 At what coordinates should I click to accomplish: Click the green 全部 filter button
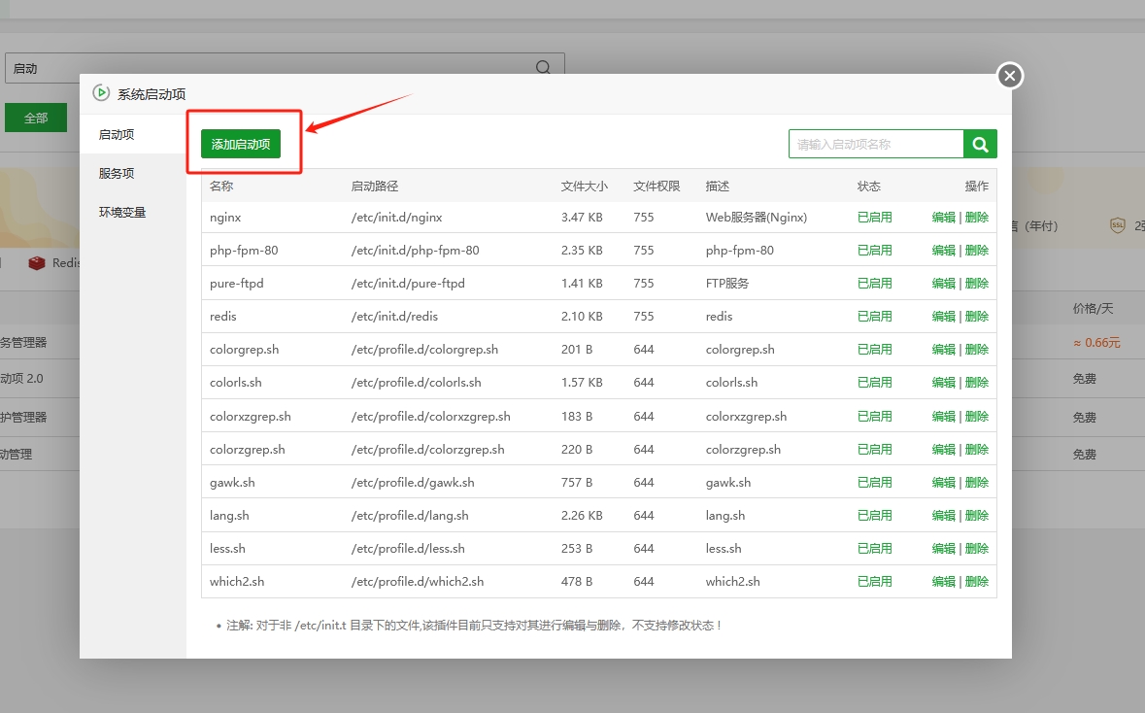(36, 118)
